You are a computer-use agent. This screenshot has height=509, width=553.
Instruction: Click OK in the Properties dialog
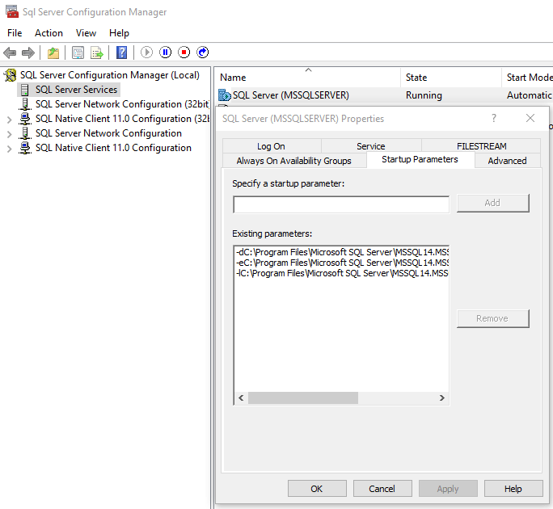pos(316,489)
